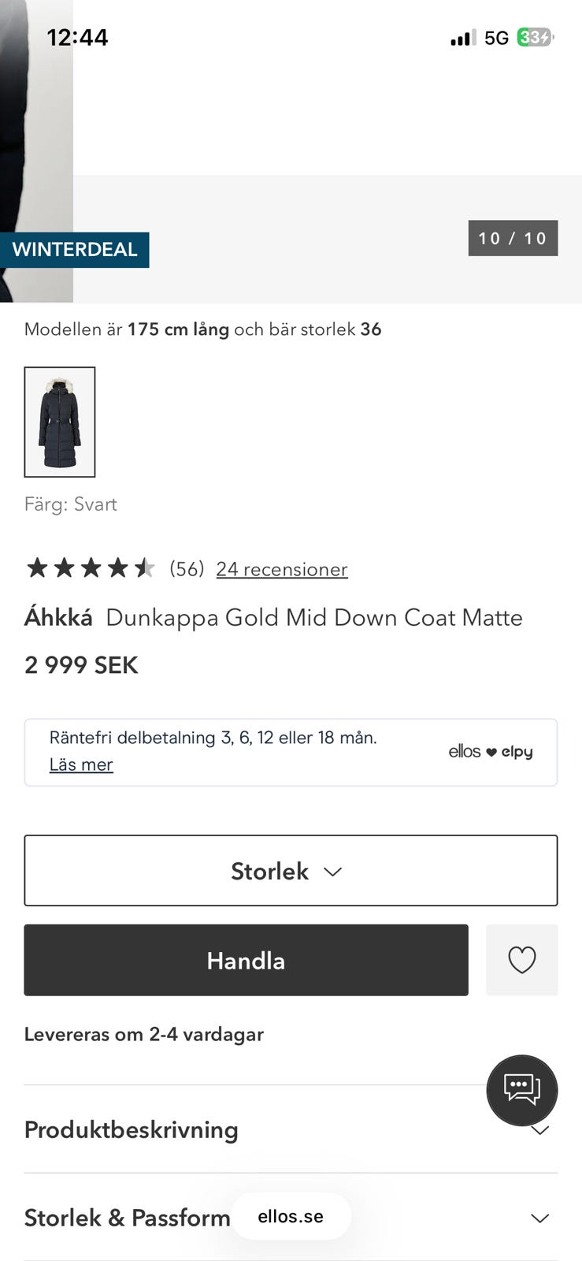Image resolution: width=582 pixels, height=1261 pixels.
Task: Tap the ellos.se address pill
Action: point(291,1216)
